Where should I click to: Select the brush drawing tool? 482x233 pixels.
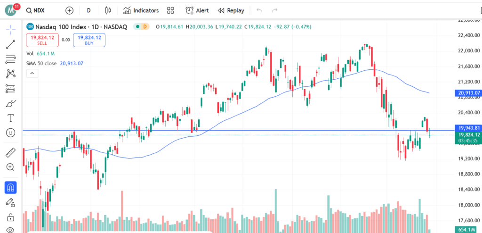click(x=11, y=103)
